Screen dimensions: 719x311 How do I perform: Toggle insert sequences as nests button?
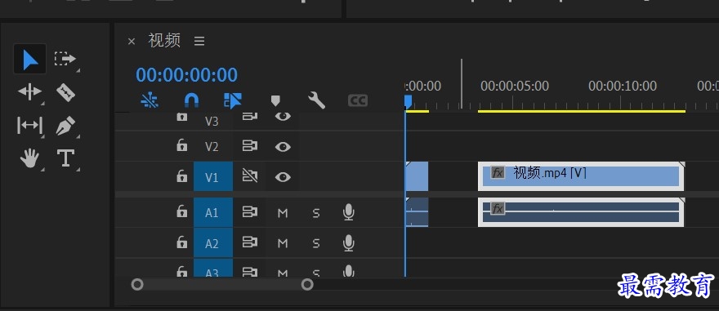click(x=150, y=100)
